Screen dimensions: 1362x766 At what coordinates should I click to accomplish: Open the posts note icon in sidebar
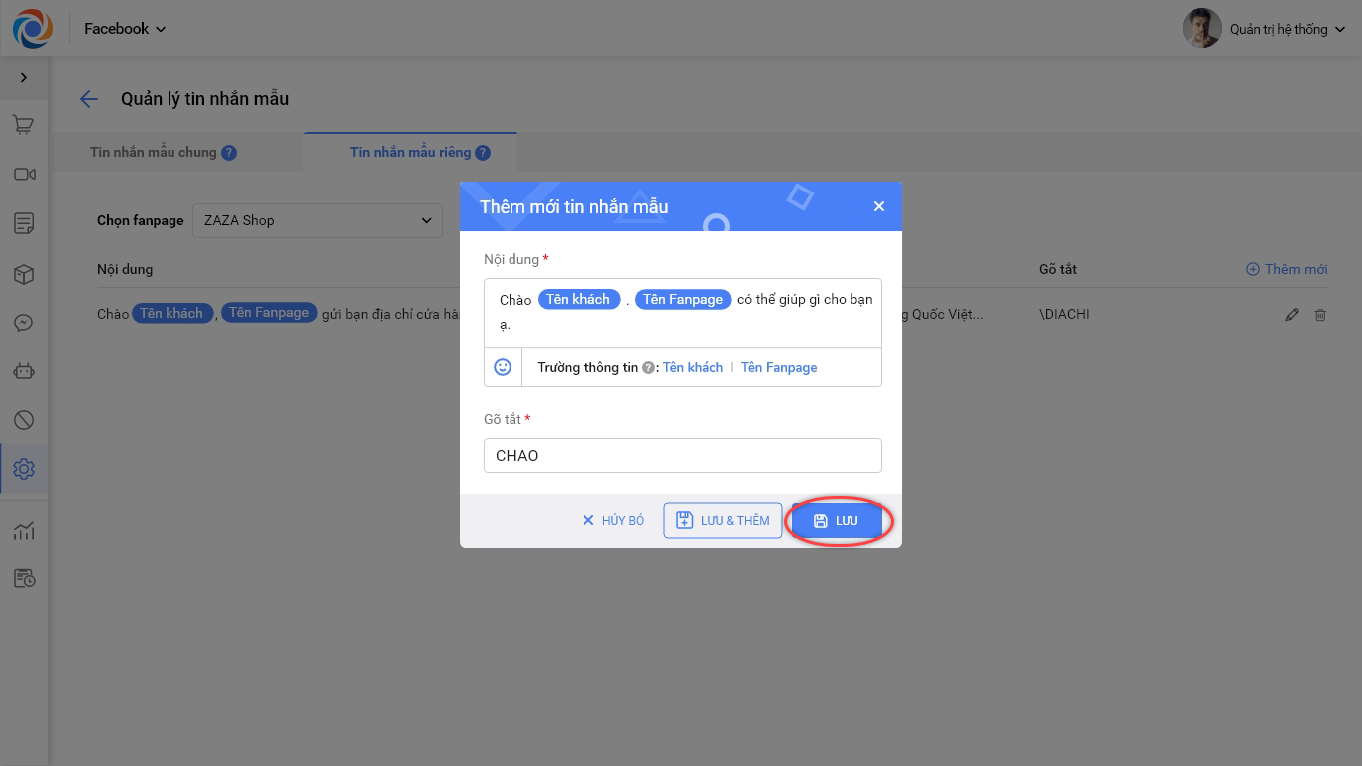point(24,223)
